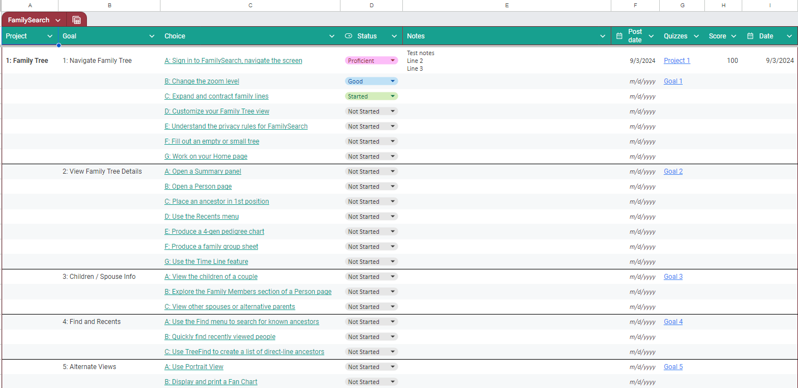Click the calendar icon in Post date header

[619, 36]
